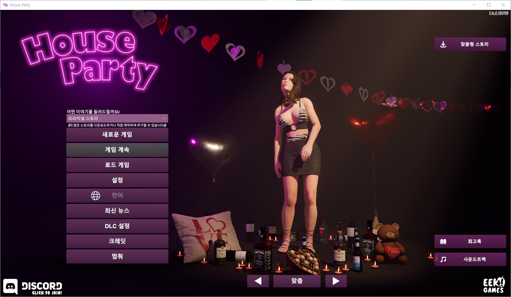Click the Discord 'Click to Join' text
Screen dimensions: 511x297
tap(47, 293)
